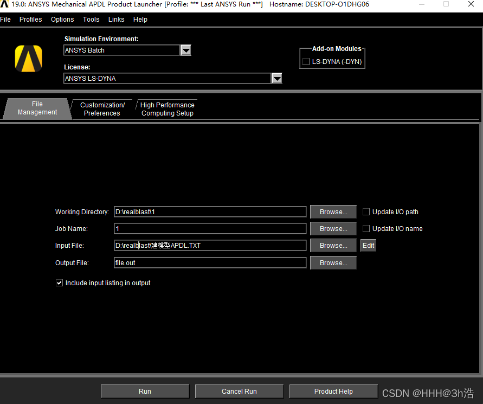Browse for the Working Directory
This screenshot has height=404, width=483.
[333, 212]
